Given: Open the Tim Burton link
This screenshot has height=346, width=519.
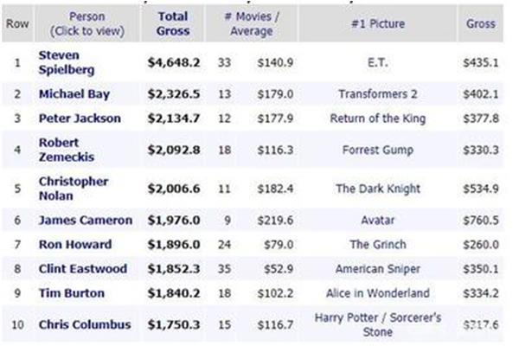Looking at the screenshot, I should point(72,293).
